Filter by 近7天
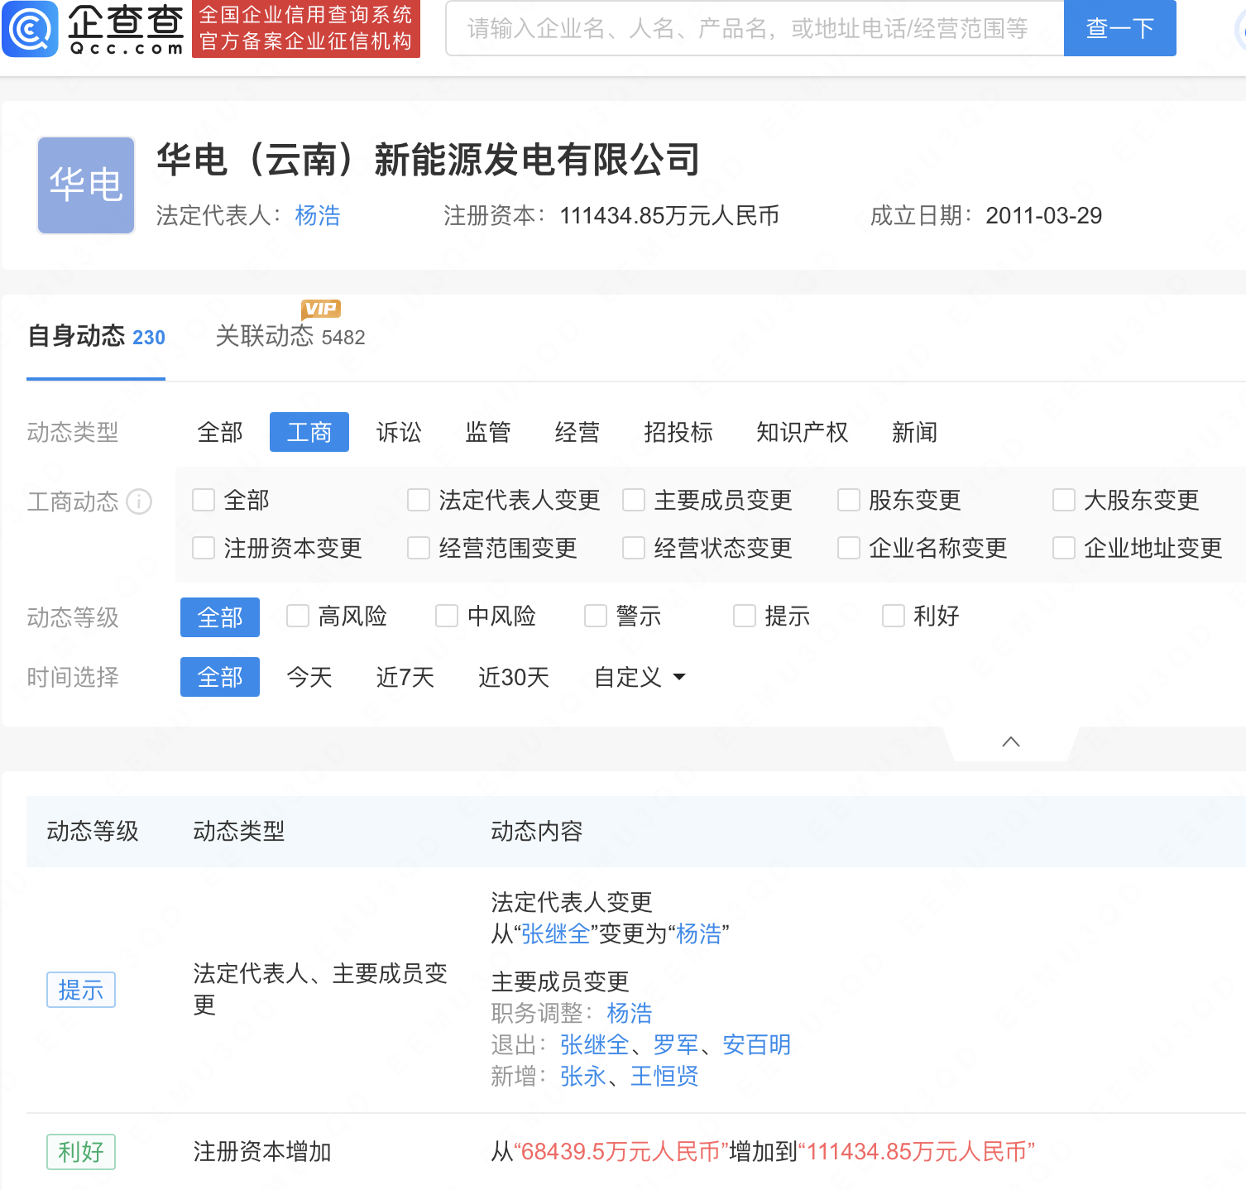Screen dimensions: 1246x1190 405,677
